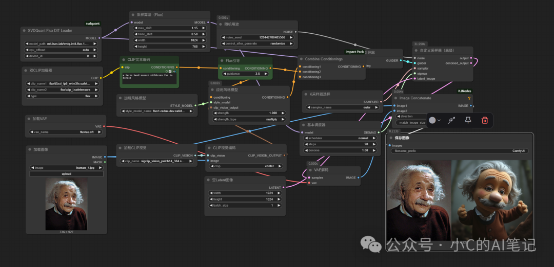Click the left arrow of the base_shift field

click(x=135, y=34)
